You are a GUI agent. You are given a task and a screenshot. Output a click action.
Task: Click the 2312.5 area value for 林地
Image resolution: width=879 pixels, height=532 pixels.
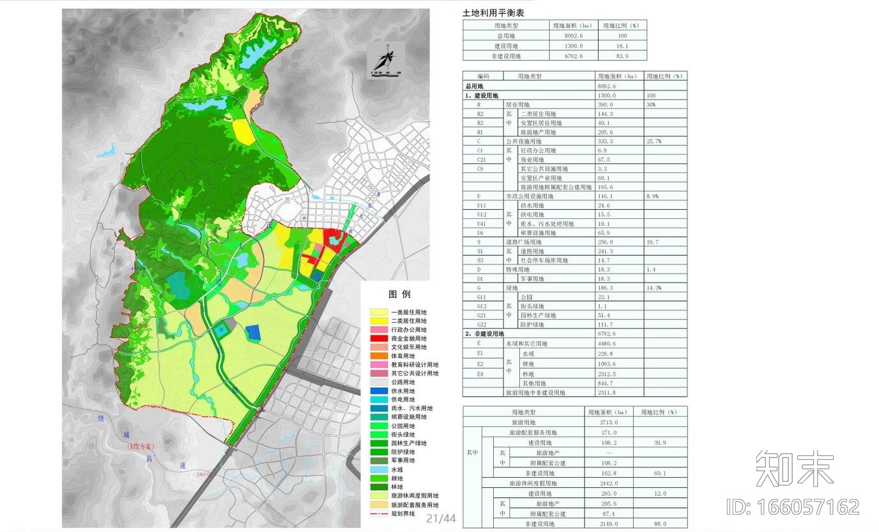coord(619,374)
